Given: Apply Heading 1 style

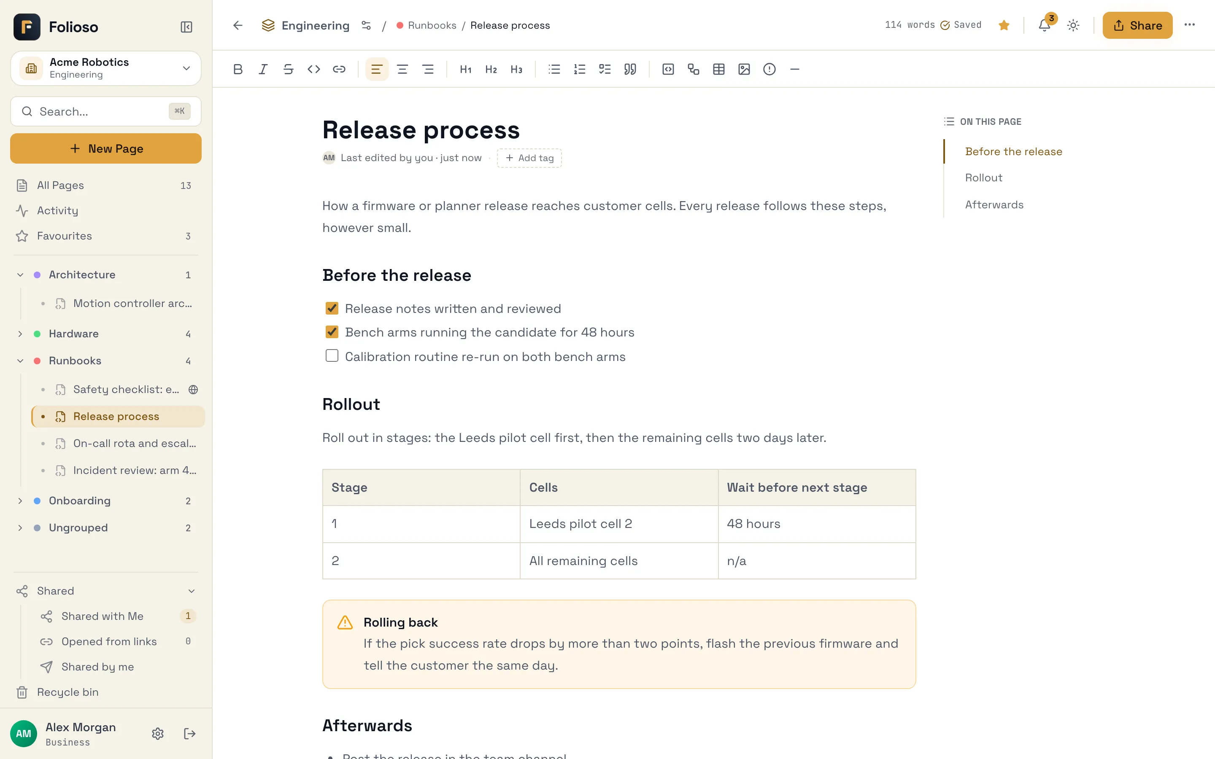Looking at the screenshot, I should (x=465, y=69).
